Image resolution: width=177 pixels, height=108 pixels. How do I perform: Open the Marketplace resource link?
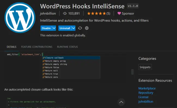click(147, 88)
